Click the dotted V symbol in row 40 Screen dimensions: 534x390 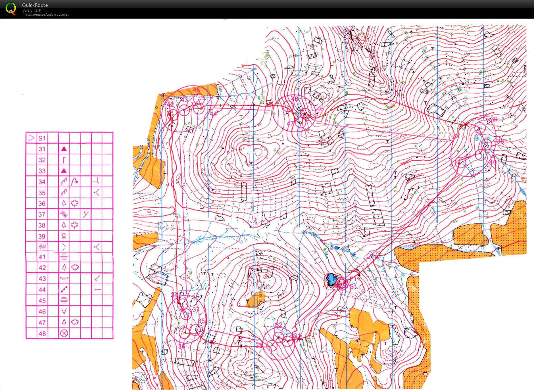point(64,247)
